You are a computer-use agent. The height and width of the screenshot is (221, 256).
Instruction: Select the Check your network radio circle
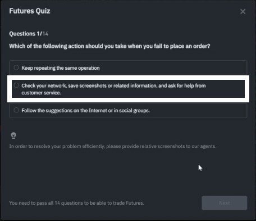[x=16, y=85]
